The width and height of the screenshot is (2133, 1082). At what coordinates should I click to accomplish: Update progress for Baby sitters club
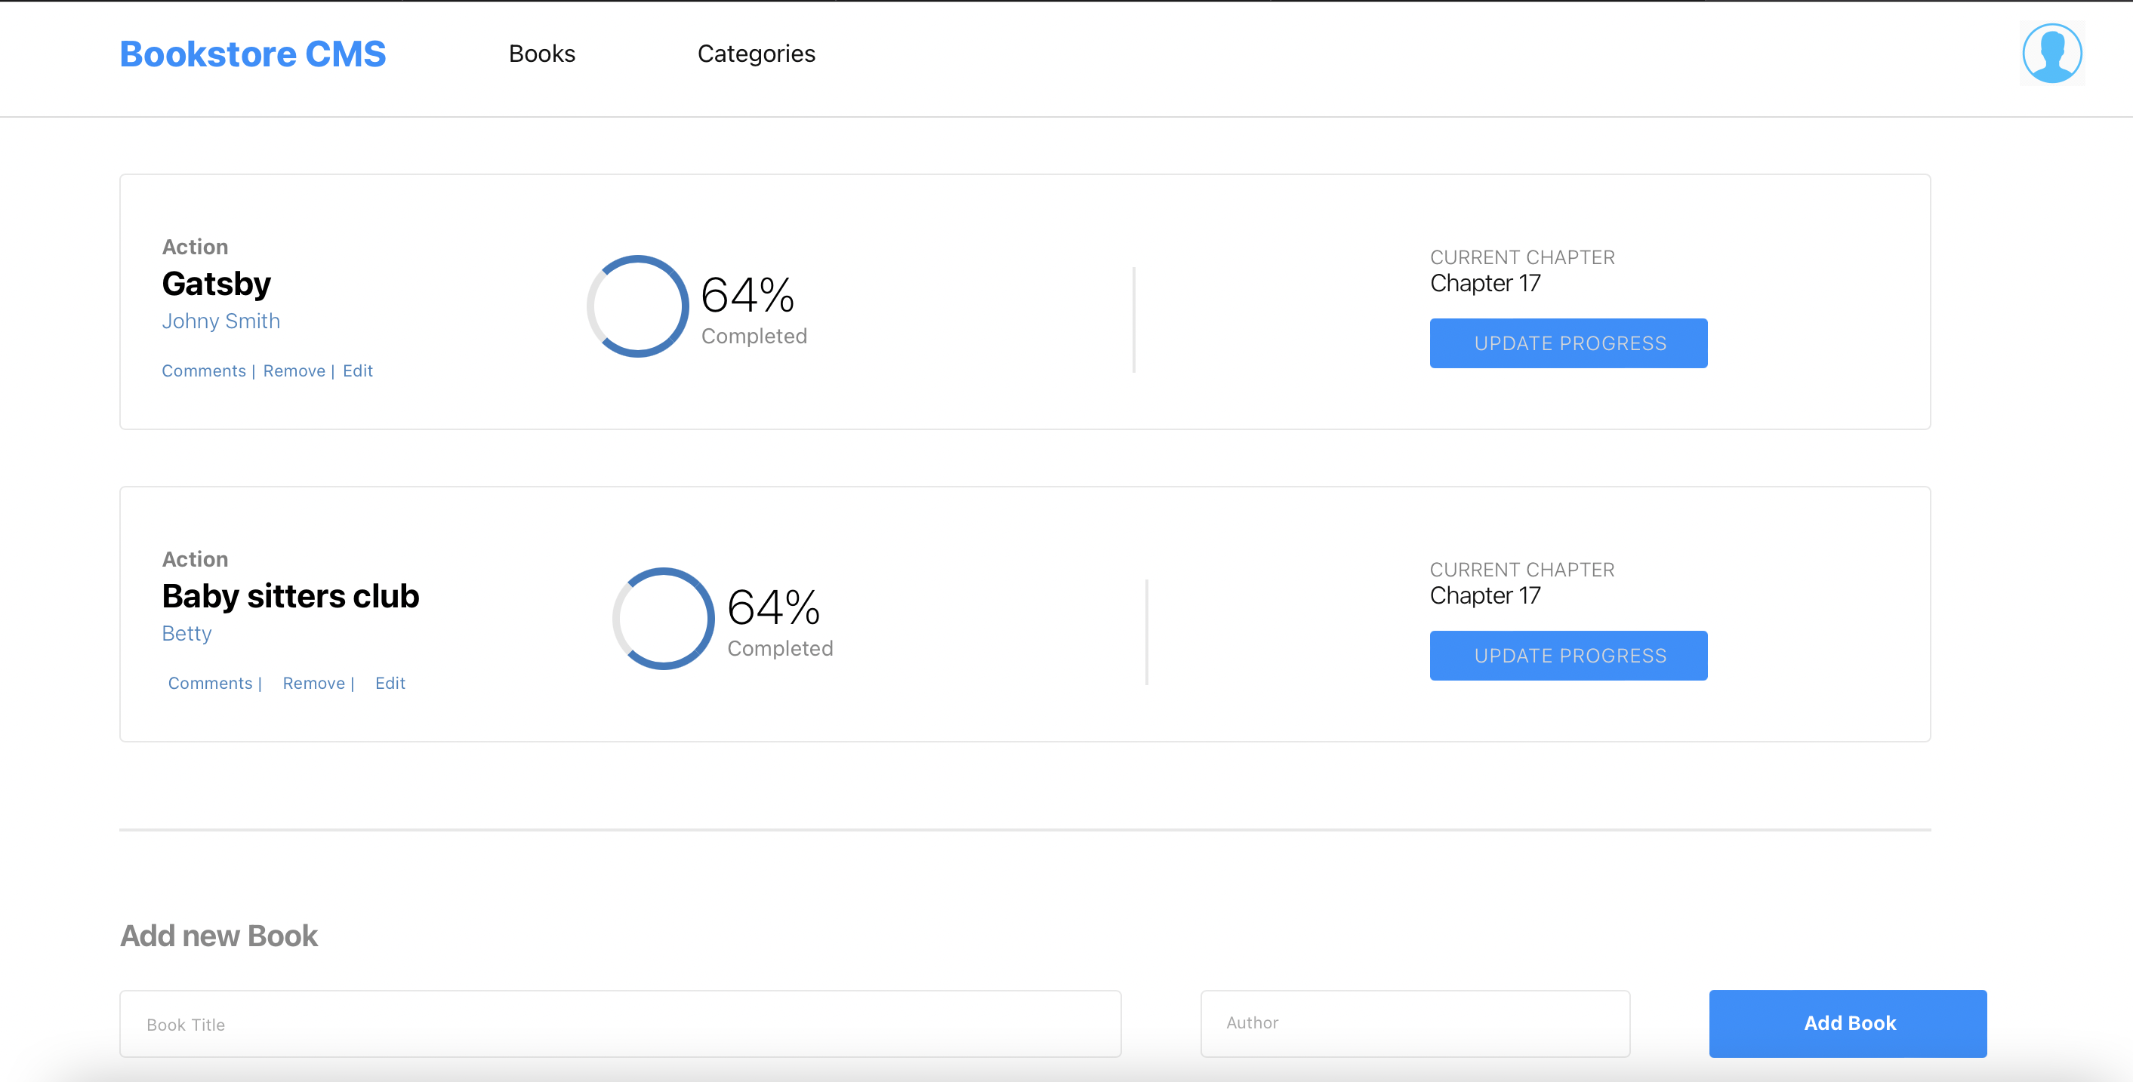click(1568, 656)
